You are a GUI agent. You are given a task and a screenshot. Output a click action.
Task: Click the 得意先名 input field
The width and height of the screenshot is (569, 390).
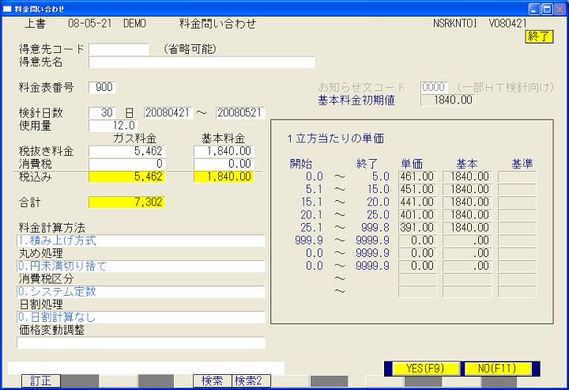[x=202, y=62]
